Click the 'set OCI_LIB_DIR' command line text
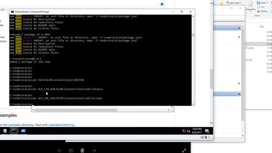This screenshot has width=272, height=153. 68,89
